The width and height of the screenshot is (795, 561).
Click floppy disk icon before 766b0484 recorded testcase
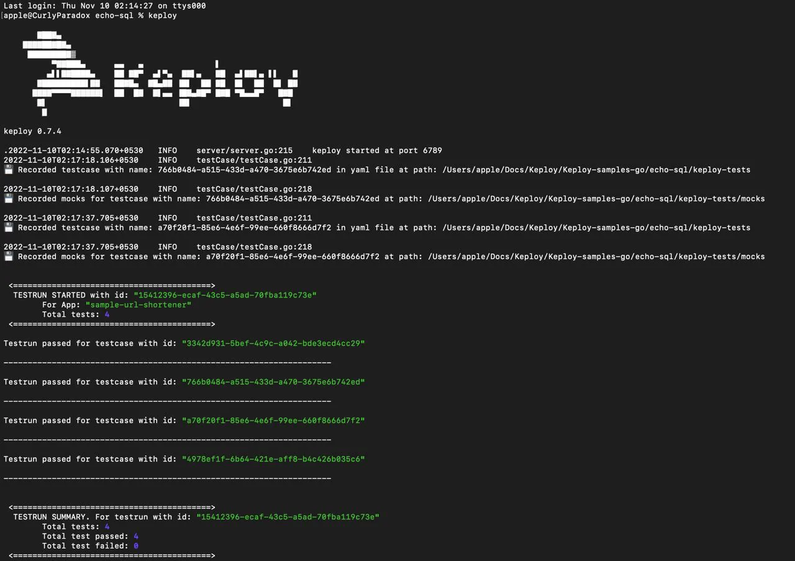point(9,170)
